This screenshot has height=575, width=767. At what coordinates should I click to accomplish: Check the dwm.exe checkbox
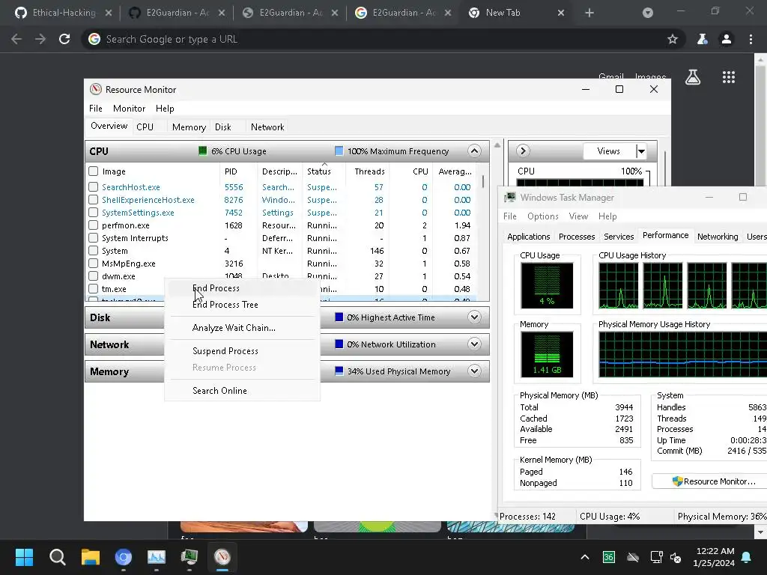(x=93, y=276)
